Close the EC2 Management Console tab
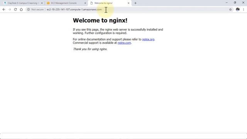 click(x=85, y=3)
